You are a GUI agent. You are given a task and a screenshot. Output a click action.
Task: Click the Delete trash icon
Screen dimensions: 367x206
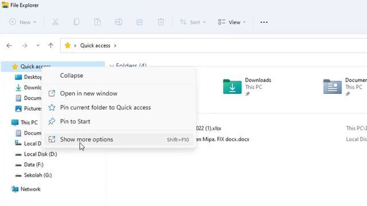click(161, 22)
